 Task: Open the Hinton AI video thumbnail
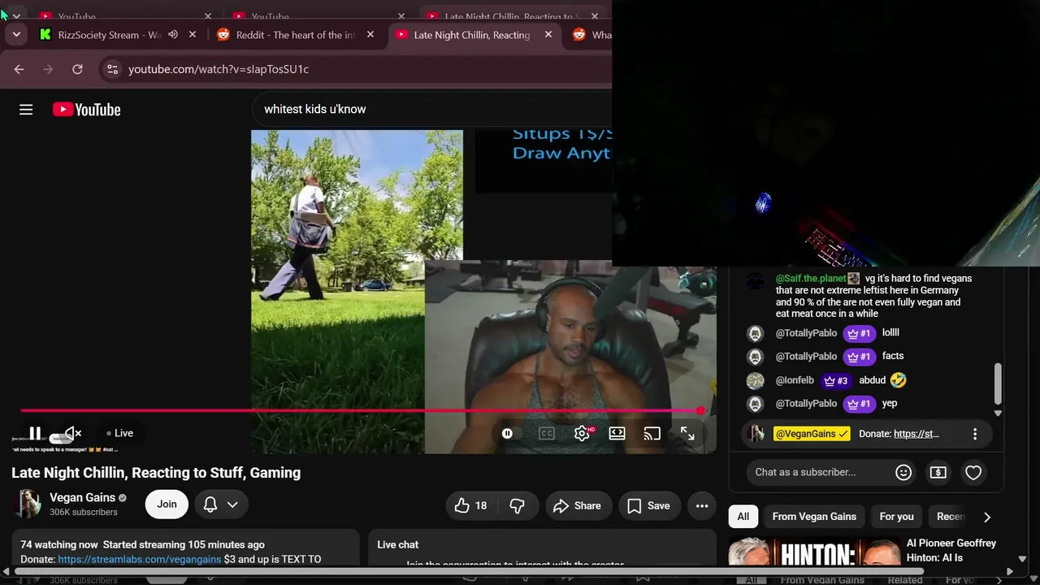pyautogui.click(x=814, y=553)
